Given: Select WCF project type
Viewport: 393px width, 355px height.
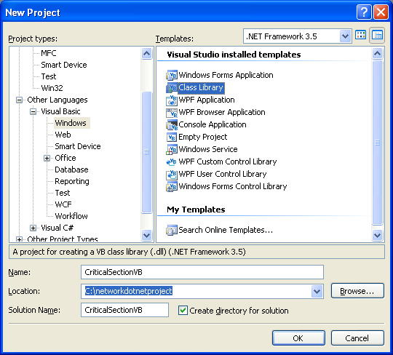Looking at the screenshot, I should (63, 204).
